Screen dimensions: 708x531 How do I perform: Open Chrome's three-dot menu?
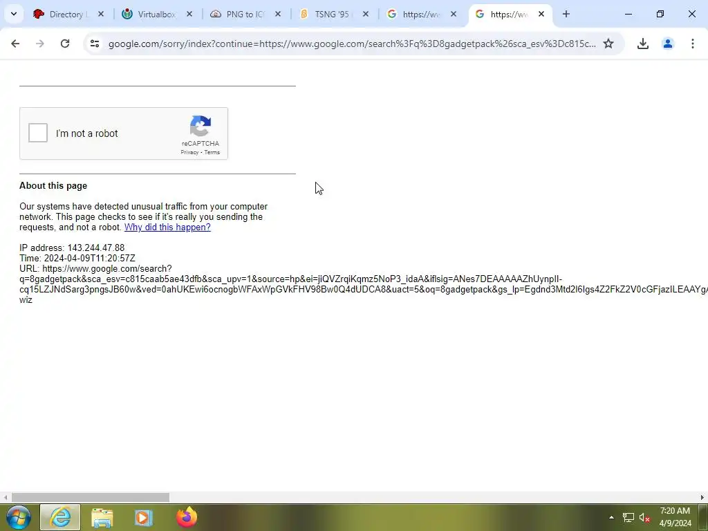[693, 44]
